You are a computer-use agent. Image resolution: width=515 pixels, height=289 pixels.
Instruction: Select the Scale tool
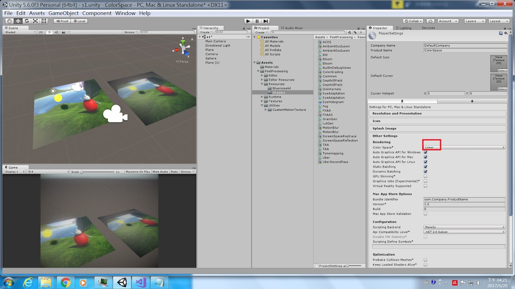coord(35,21)
